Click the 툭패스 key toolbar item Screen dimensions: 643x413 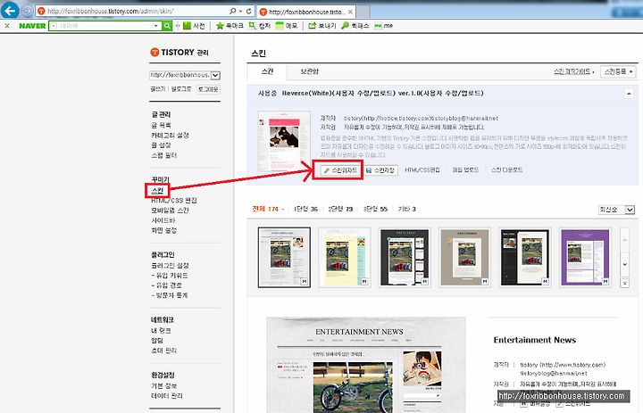tap(355, 26)
